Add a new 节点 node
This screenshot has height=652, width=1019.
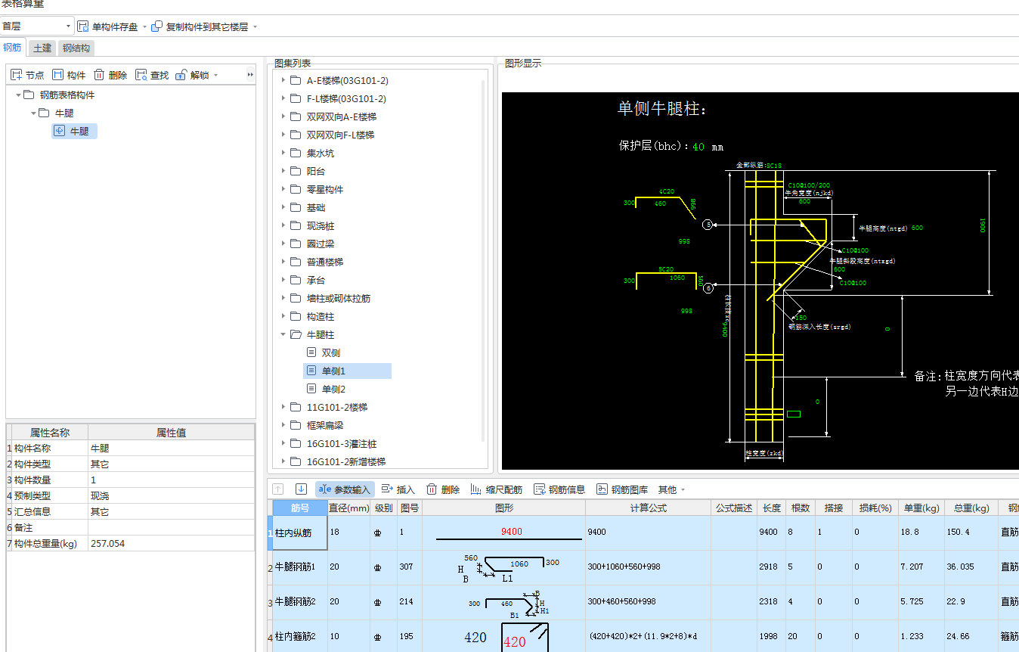pos(27,75)
